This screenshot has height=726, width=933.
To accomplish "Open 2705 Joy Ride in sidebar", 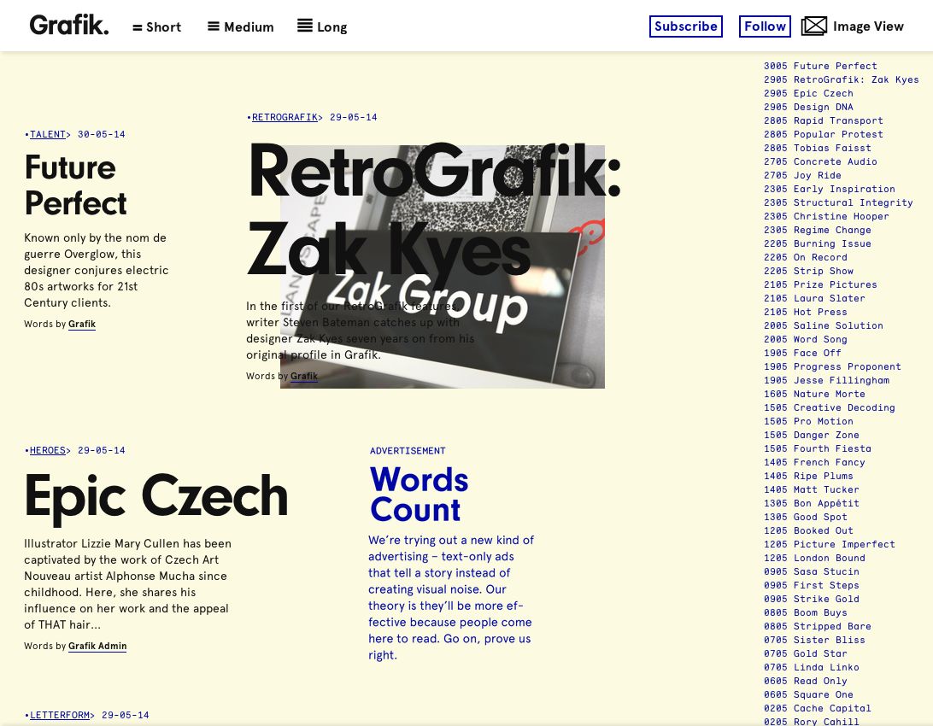I will 802,175.
